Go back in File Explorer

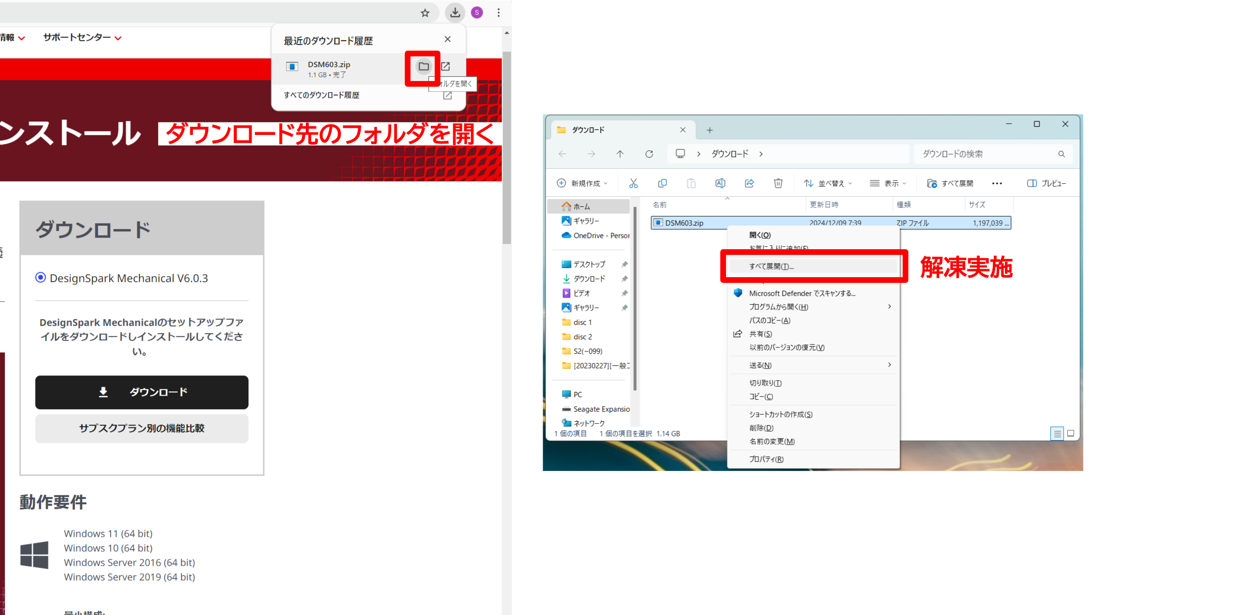(x=562, y=154)
